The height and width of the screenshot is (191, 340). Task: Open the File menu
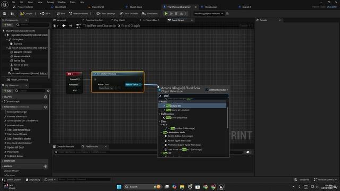click(13, 2)
